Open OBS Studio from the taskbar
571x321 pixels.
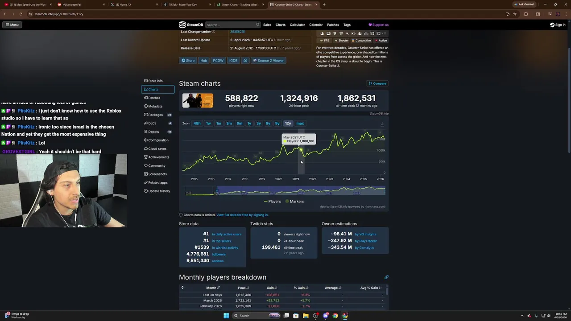(x=316, y=316)
